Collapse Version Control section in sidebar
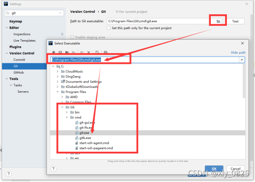Screen dimensions: 255x182 point(7,53)
